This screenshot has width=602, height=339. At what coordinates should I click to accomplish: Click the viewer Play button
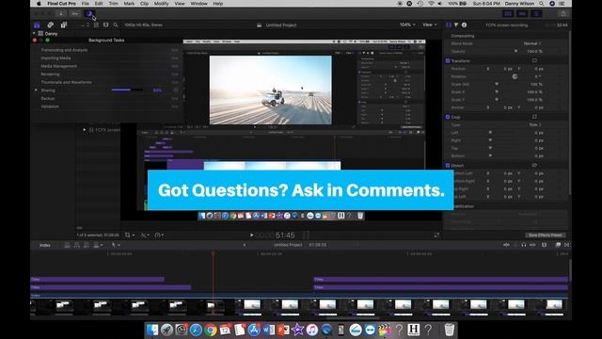251,234
